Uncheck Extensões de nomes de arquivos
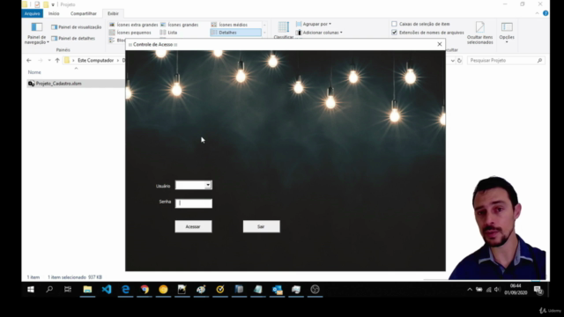 click(x=394, y=33)
